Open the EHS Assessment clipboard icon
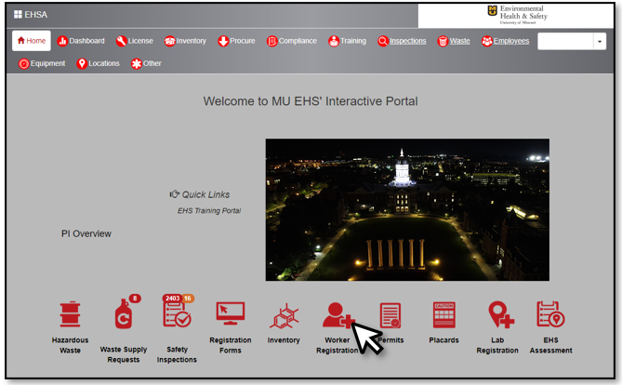Viewport: 622px width, 385px height. pyautogui.click(x=550, y=314)
